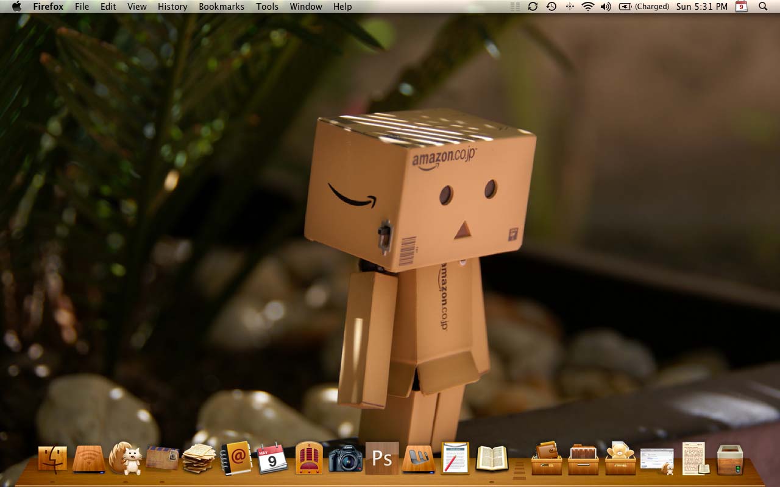This screenshot has height=487, width=780.
Task: Open the Tools menu
Action: click(267, 7)
